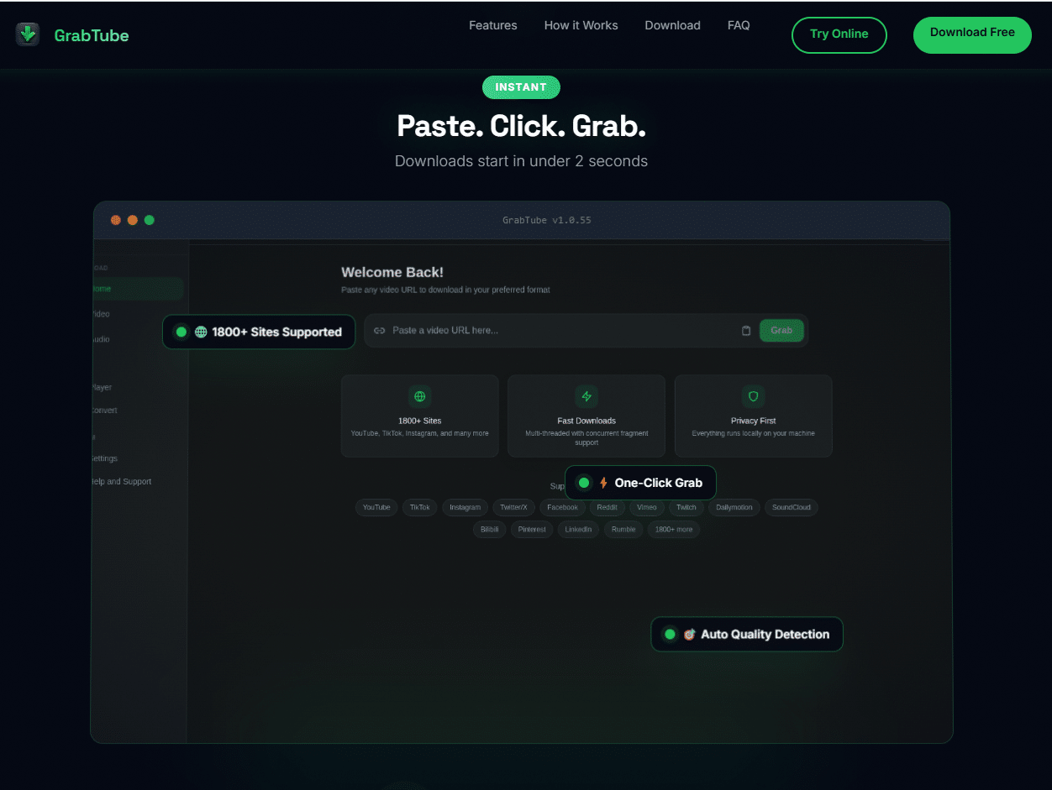Click the 1800+ more chip

(673, 530)
